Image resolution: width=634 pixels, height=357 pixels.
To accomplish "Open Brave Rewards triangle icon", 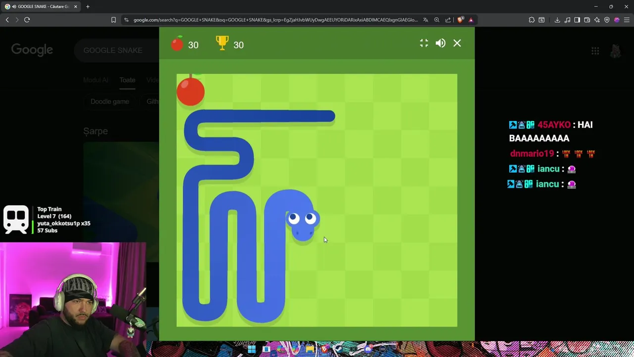I will (471, 20).
